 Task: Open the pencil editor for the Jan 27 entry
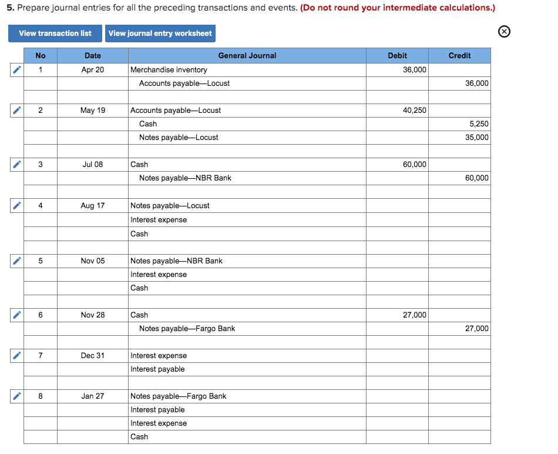click(x=16, y=396)
